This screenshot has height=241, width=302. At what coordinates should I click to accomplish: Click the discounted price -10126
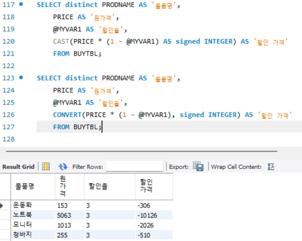pos(154,215)
